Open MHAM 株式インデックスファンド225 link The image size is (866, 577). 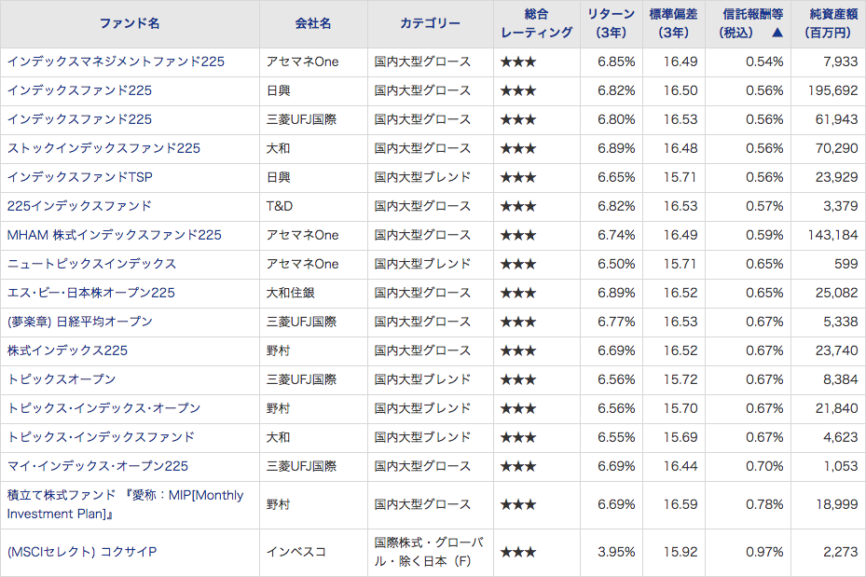[115, 235]
